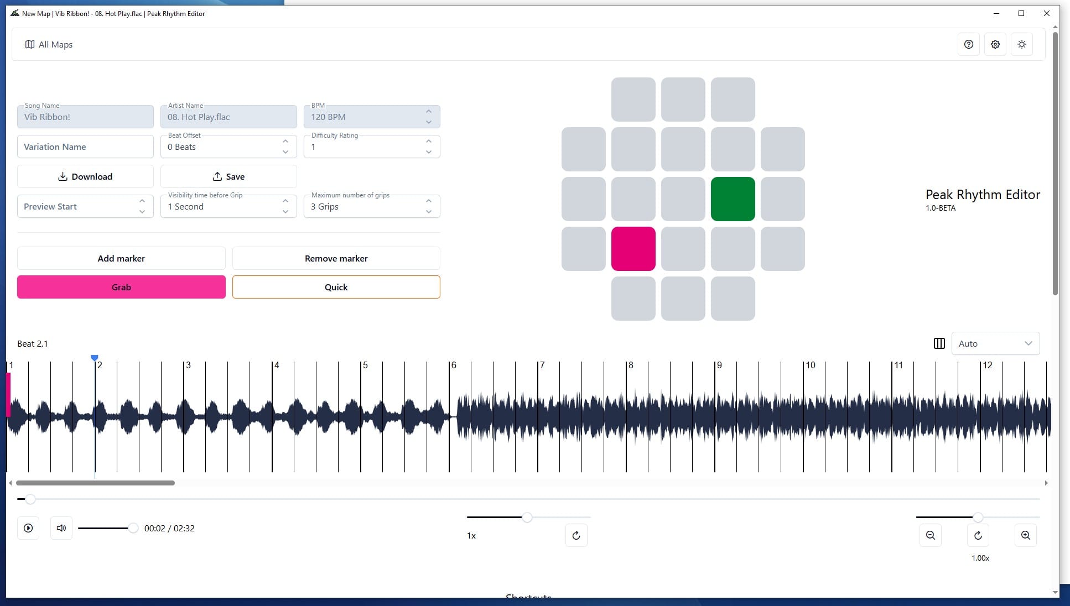Toggle the green grip cell

(x=733, y=199)
